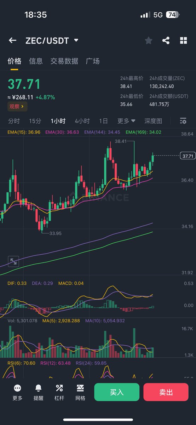Tap the RSI(24): 59.85 label
Image resolution: width=196 pixels, height=425 pixels.
click(91, 363)
